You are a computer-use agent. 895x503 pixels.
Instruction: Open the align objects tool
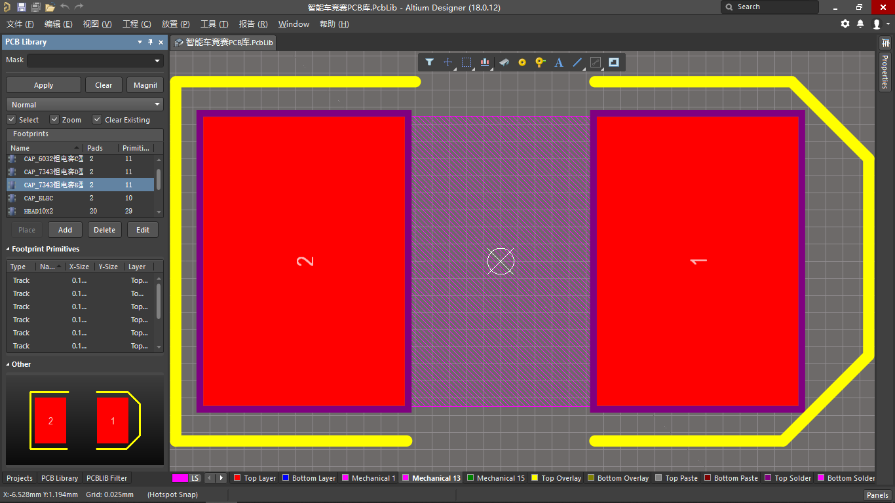[x=485, y=62]
